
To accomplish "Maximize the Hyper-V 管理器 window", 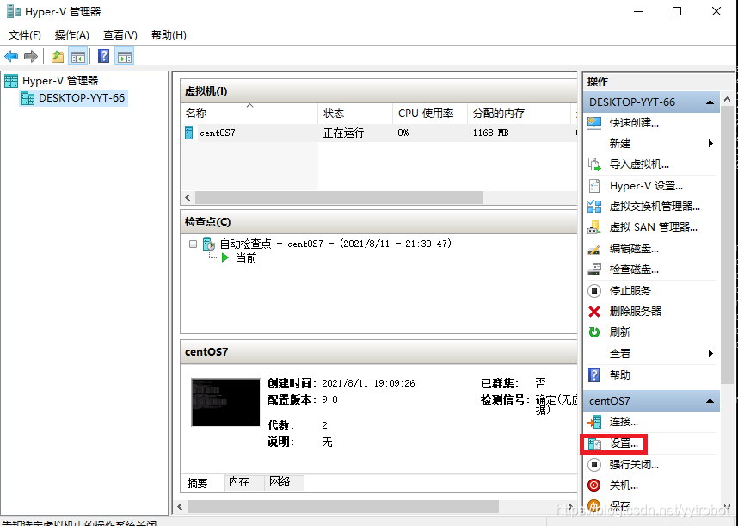I will point(677,11).
